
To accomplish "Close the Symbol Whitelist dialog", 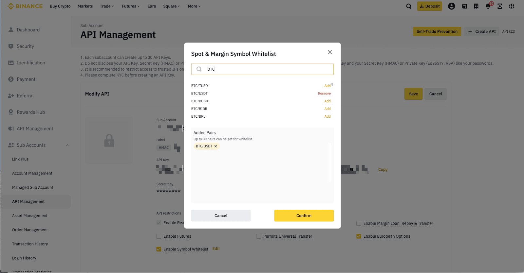I will [330, 52].
